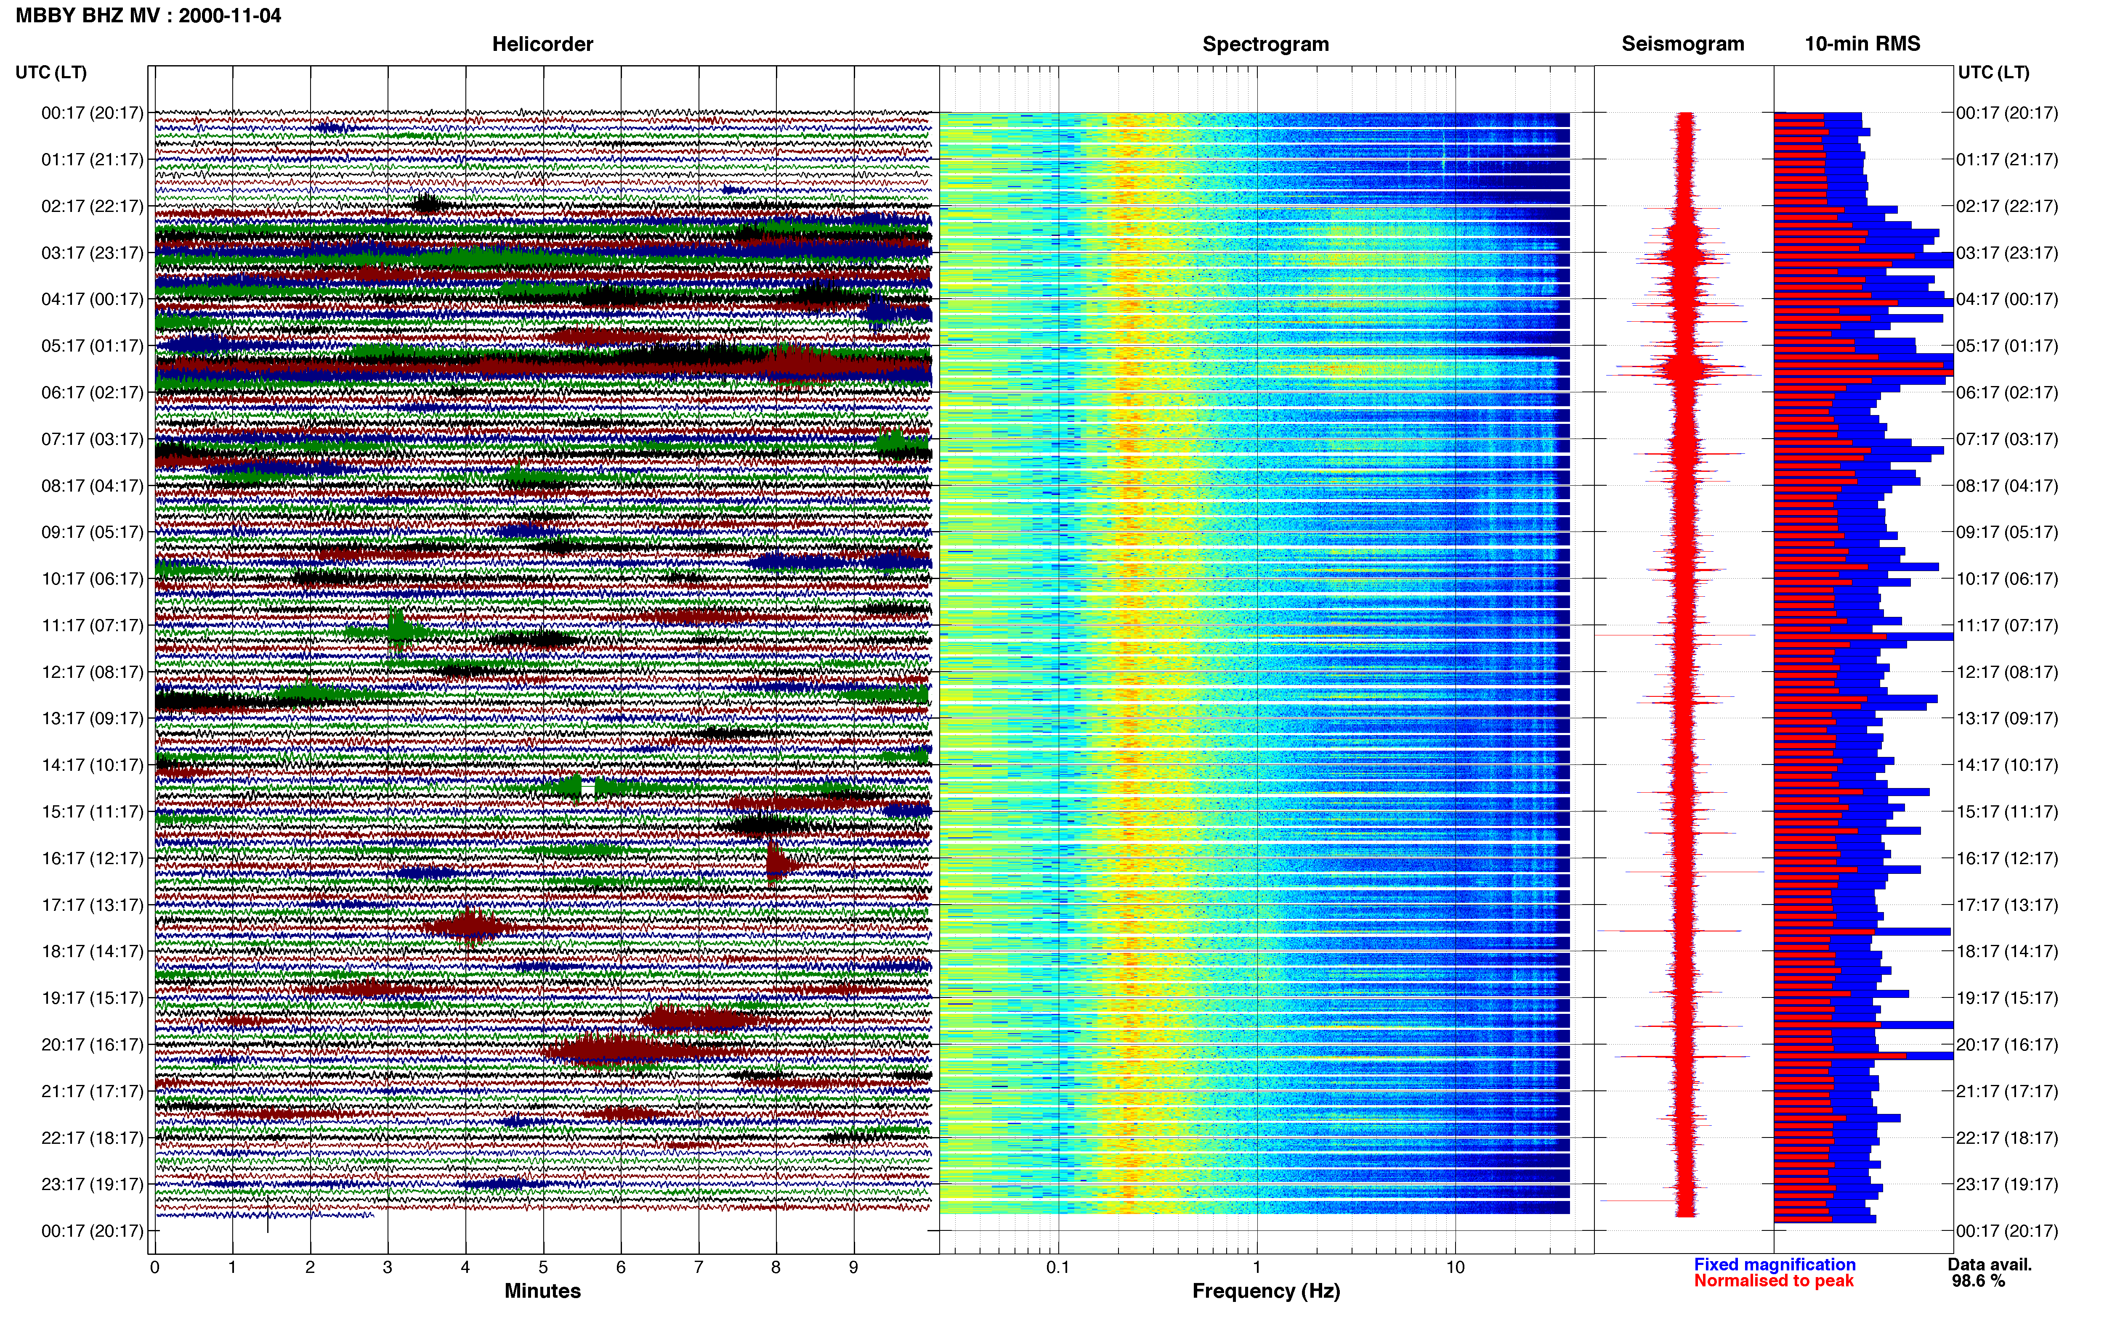The height and width of the screenshot is (1320, 2112).
Task: Click the 'Minutes' x-axis label
Action: pos(542,1291)
